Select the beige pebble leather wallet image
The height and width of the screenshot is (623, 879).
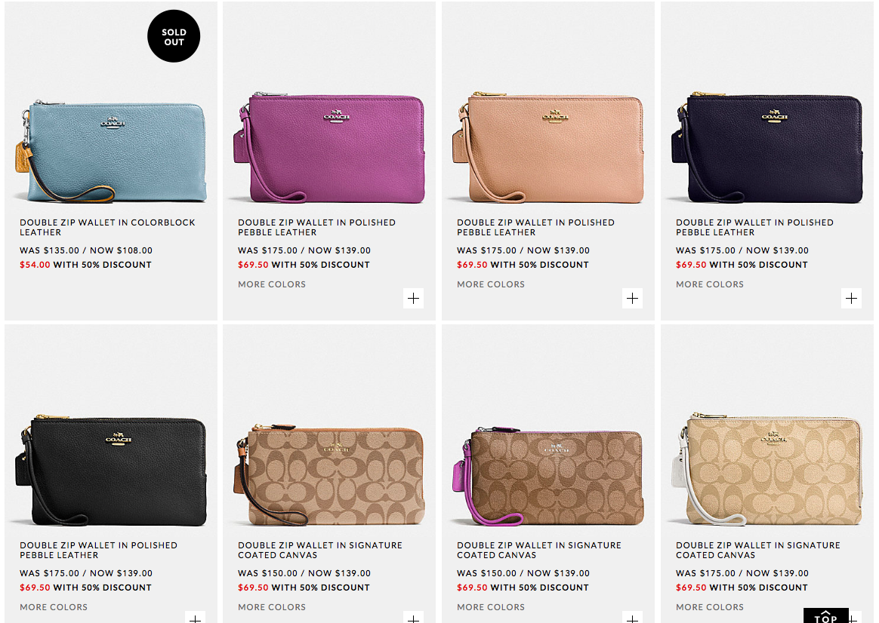click(548, 148)
